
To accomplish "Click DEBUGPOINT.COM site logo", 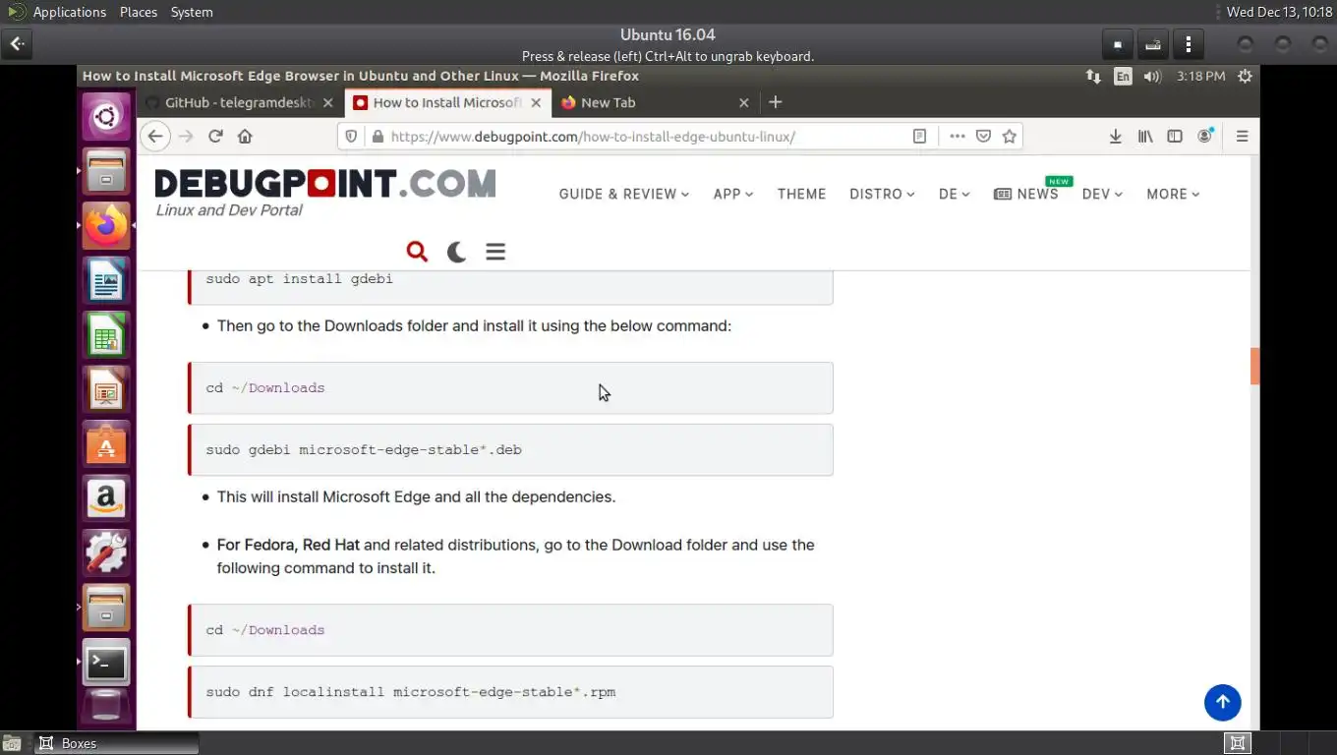I will point(325,184).
